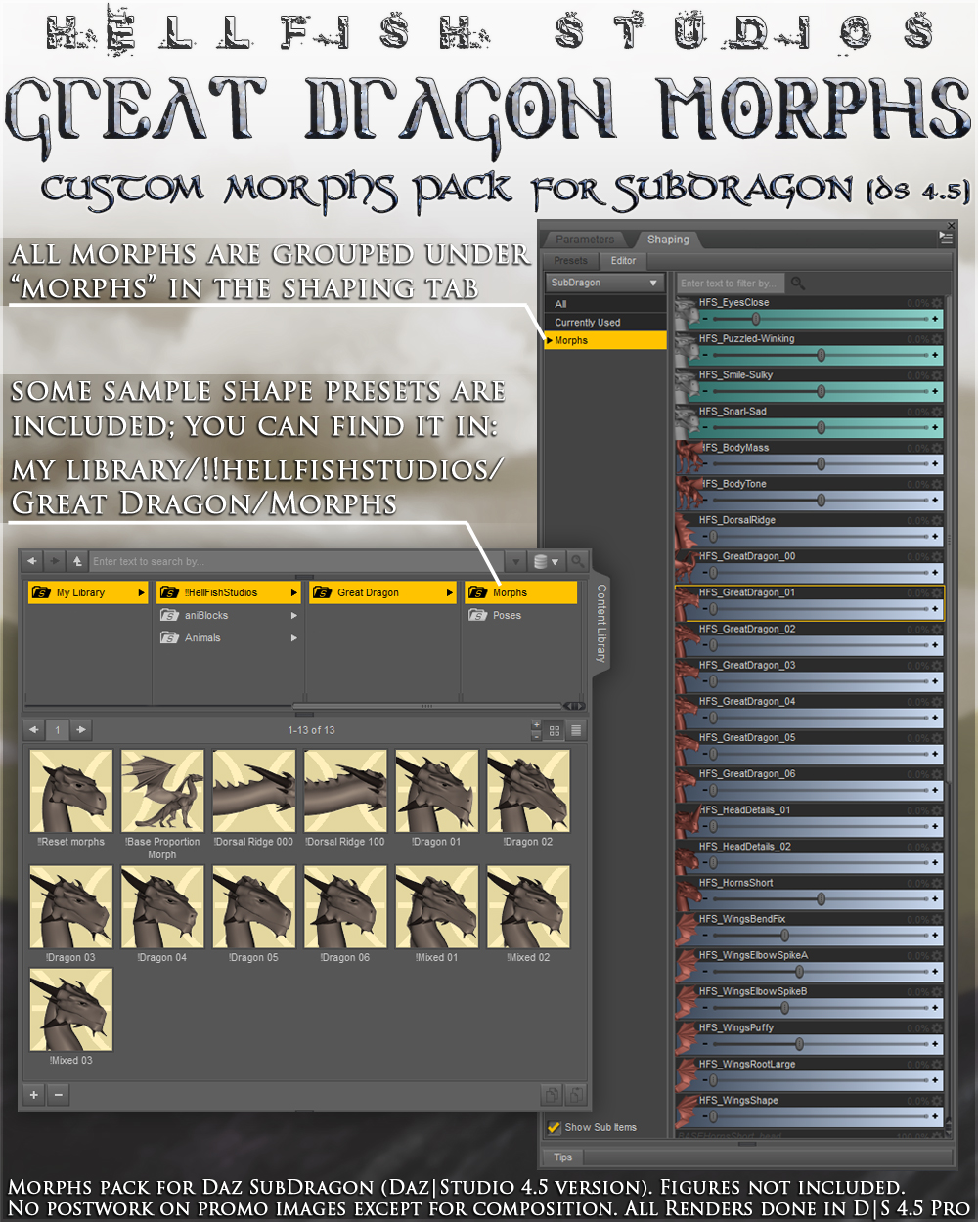Viewport: 978px width, 1222px height.
Task: Switch Content Library to grid view
Action: (555, 730)
